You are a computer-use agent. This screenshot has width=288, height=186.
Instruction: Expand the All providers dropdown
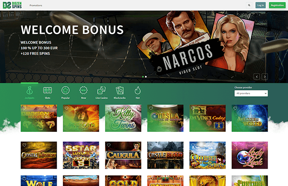click(x=251, y=93)
